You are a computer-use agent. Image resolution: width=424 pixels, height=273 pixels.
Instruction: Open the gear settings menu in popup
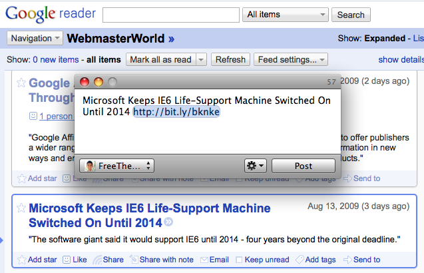(x=256, y=166)
